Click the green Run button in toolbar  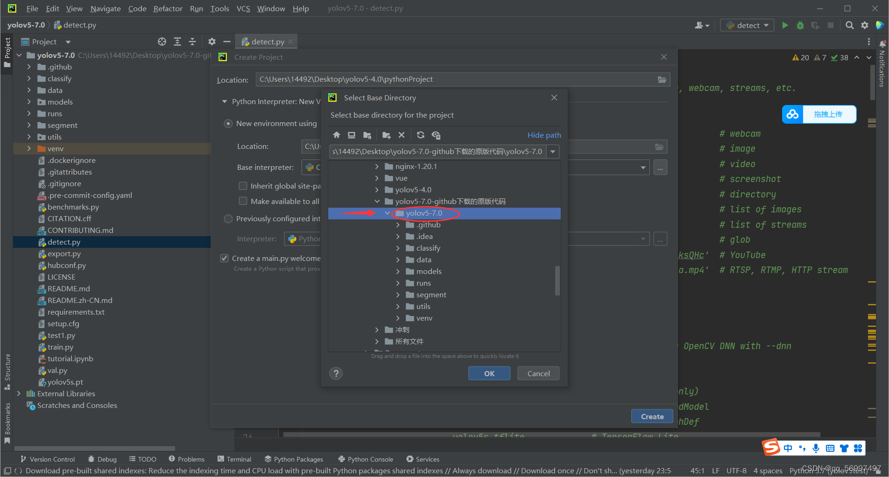(x=785, y=25)
